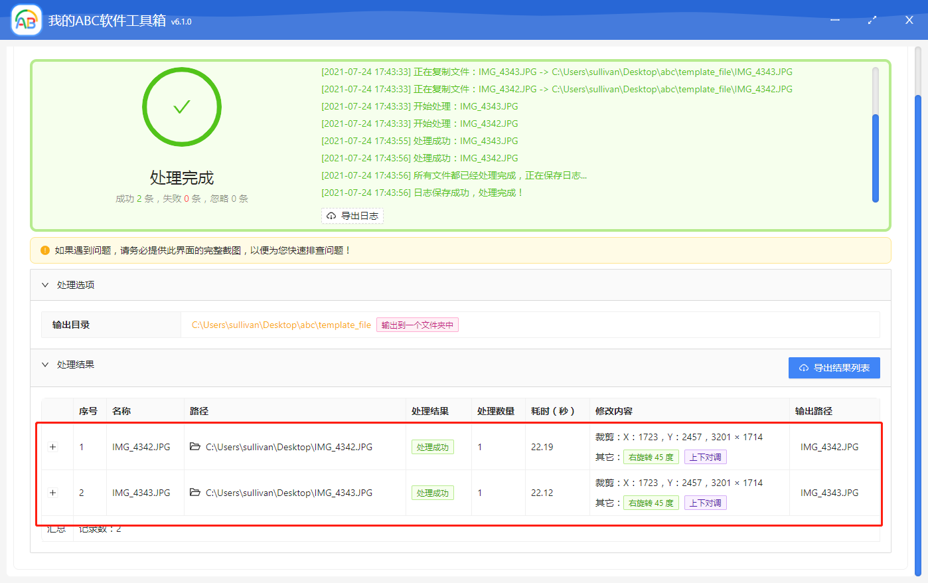Click the log panel scrollbar thumb

tap(875, 157)
